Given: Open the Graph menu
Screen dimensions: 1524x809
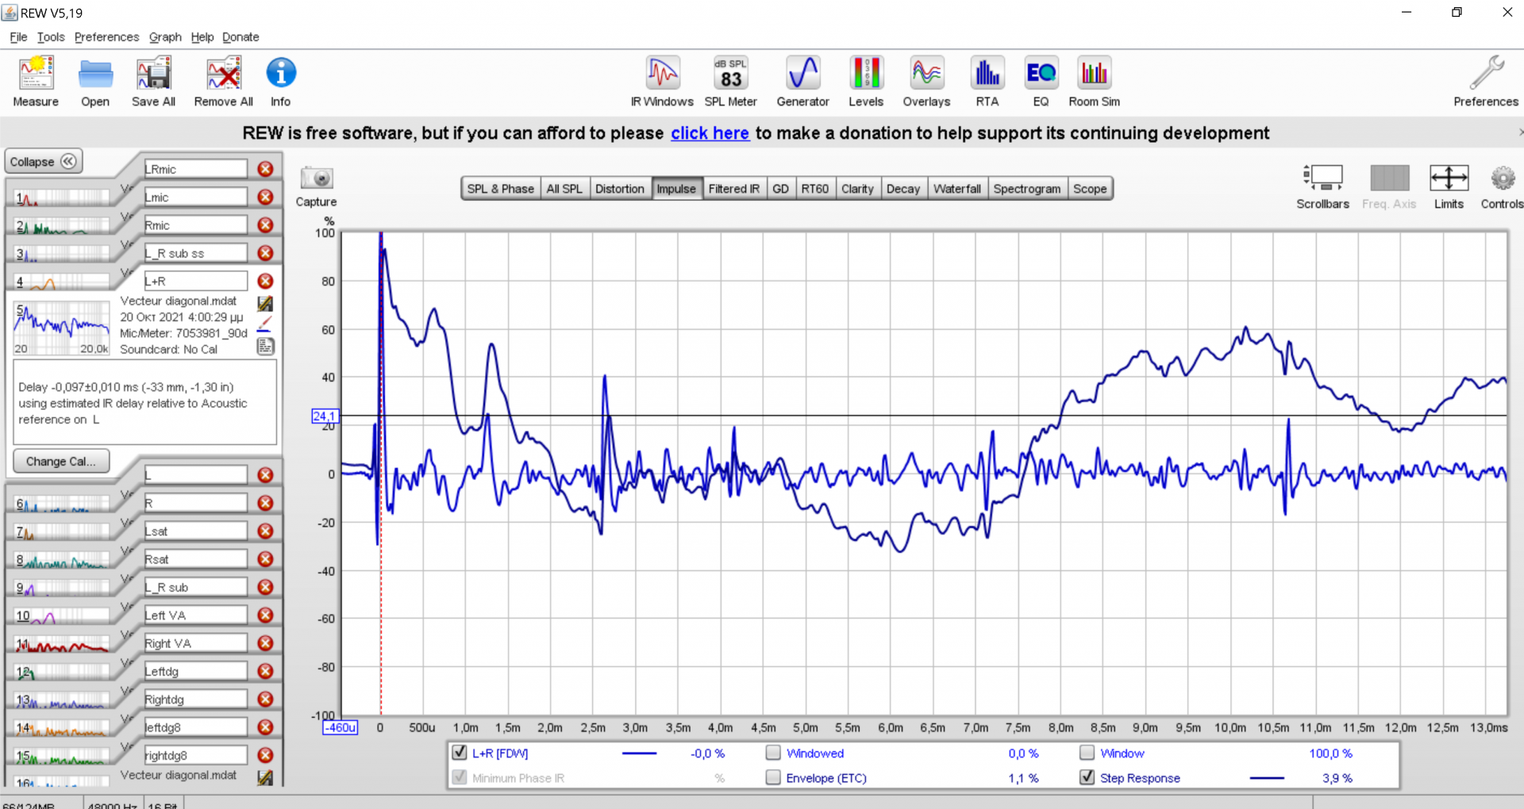Looking at the screenshot, I should (x=165, y=37).
